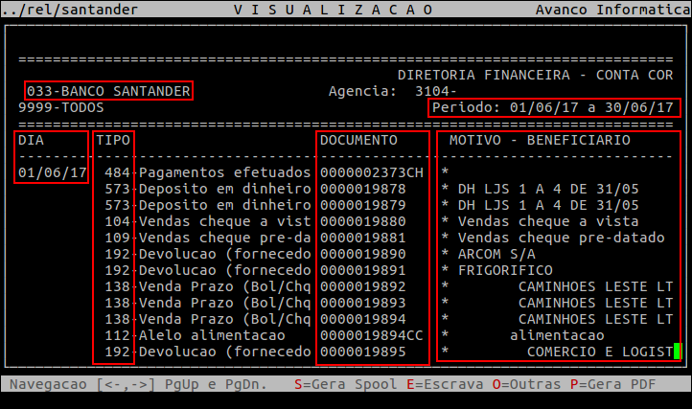
Task: Click the DOCUMENTO column header
Action: click(358, 140)
